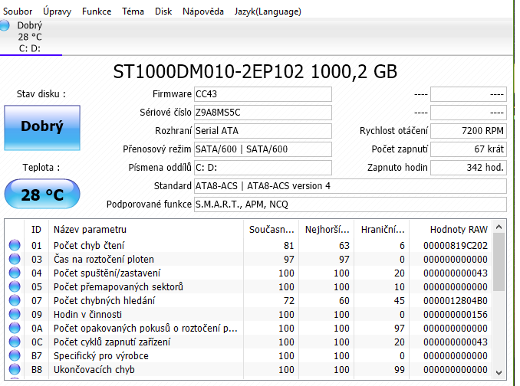Click status icon for Počet přemapovaných sektorů
This screenshot has height=386, width=520.
(x=15, y=286)
